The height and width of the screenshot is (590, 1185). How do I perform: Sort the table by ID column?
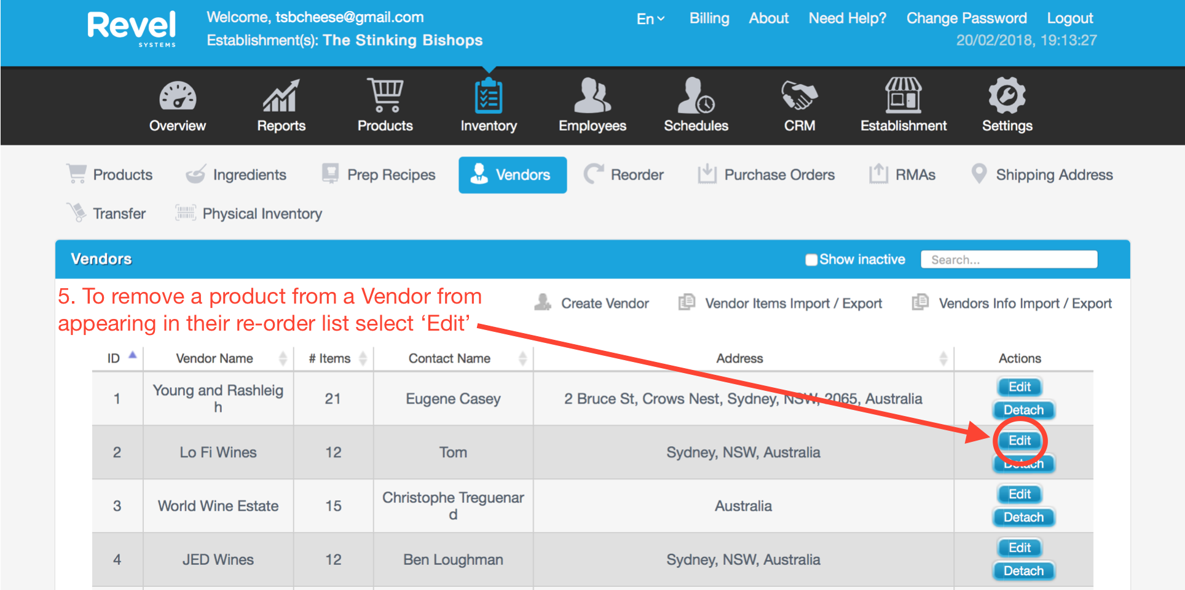click(x=118, y=358)
